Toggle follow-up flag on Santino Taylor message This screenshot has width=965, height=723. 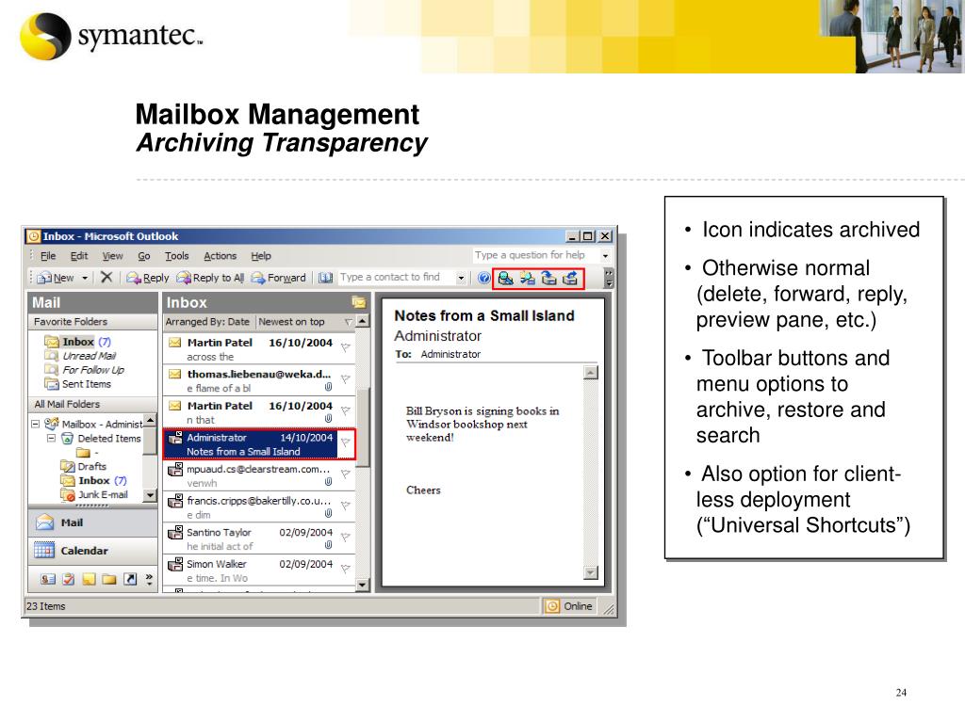(x=346, y=538)
